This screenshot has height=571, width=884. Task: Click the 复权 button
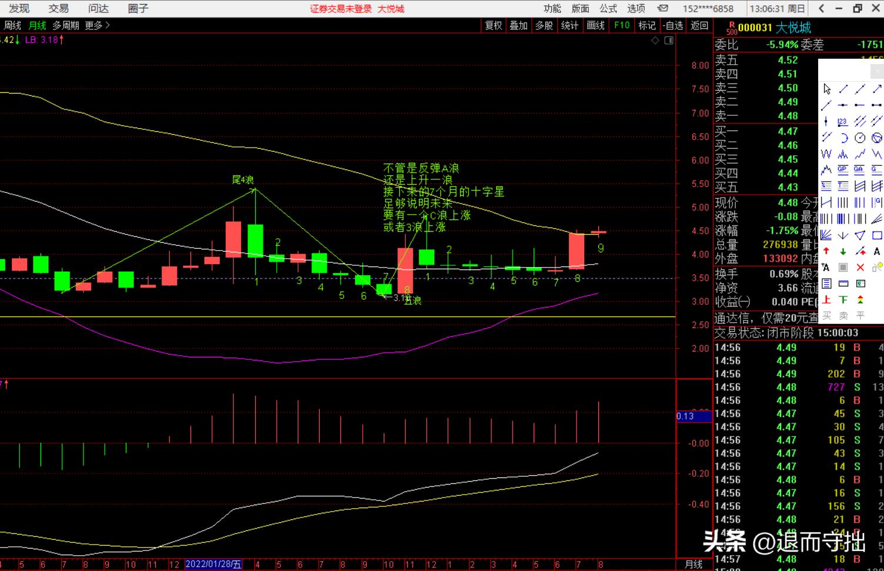[x=494, y=25]
